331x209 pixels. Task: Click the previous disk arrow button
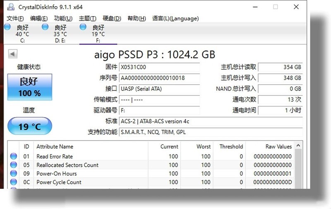(13, 54)
